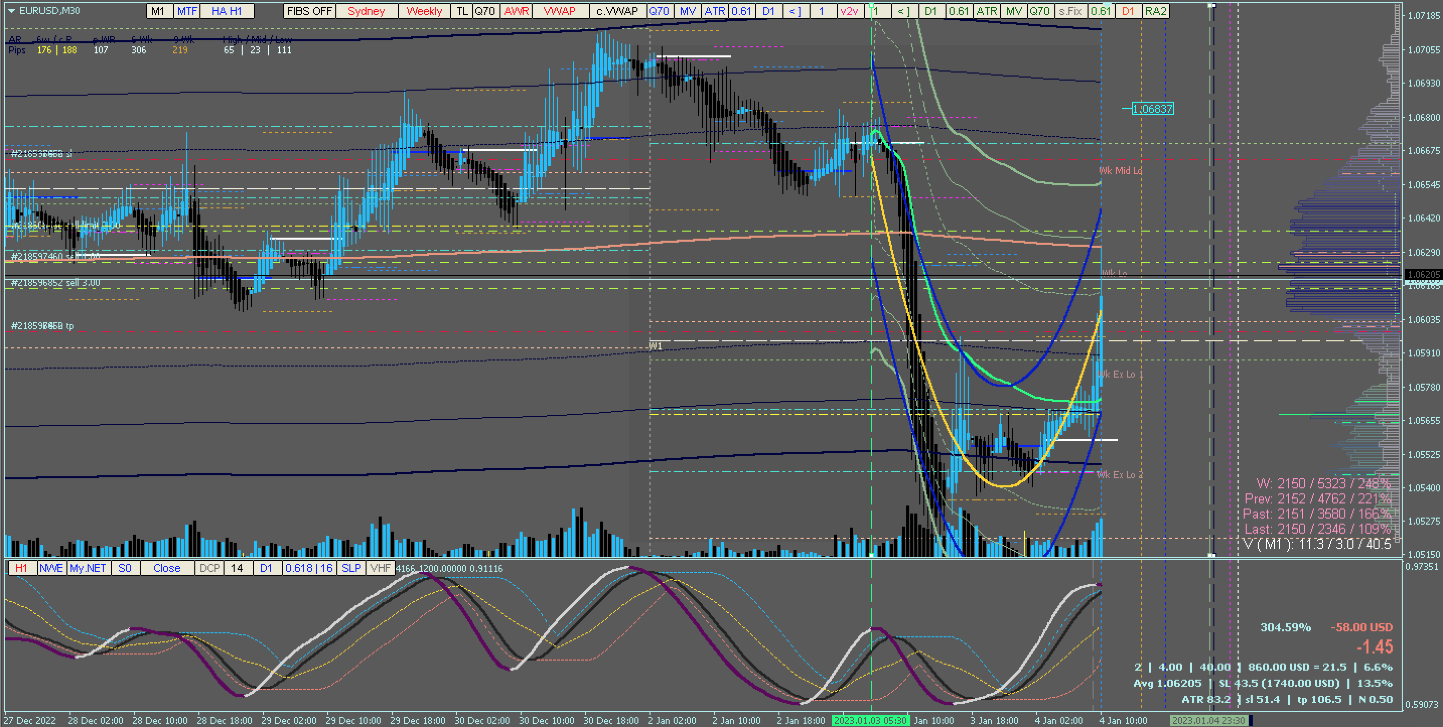Toggle the red AWR button

click(516, 11)
